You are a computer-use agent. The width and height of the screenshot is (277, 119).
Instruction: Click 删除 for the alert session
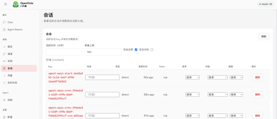(258, 77)
